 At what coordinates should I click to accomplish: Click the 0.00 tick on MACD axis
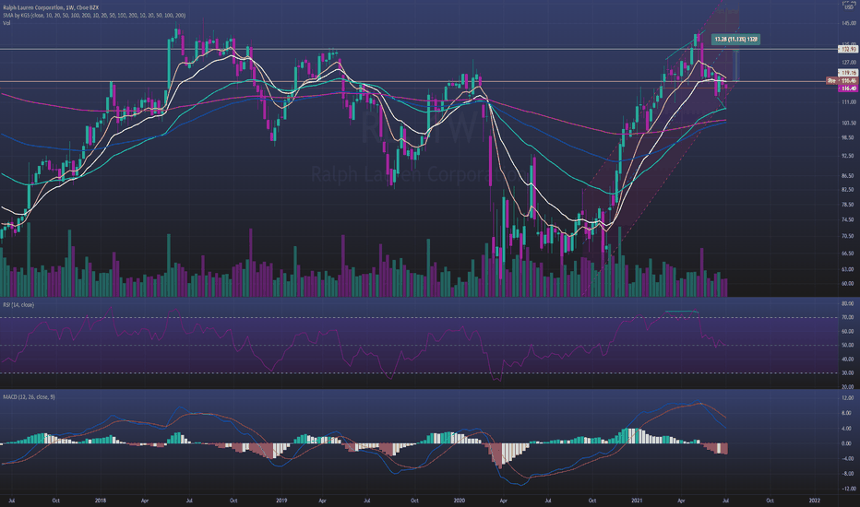(849, 443)
